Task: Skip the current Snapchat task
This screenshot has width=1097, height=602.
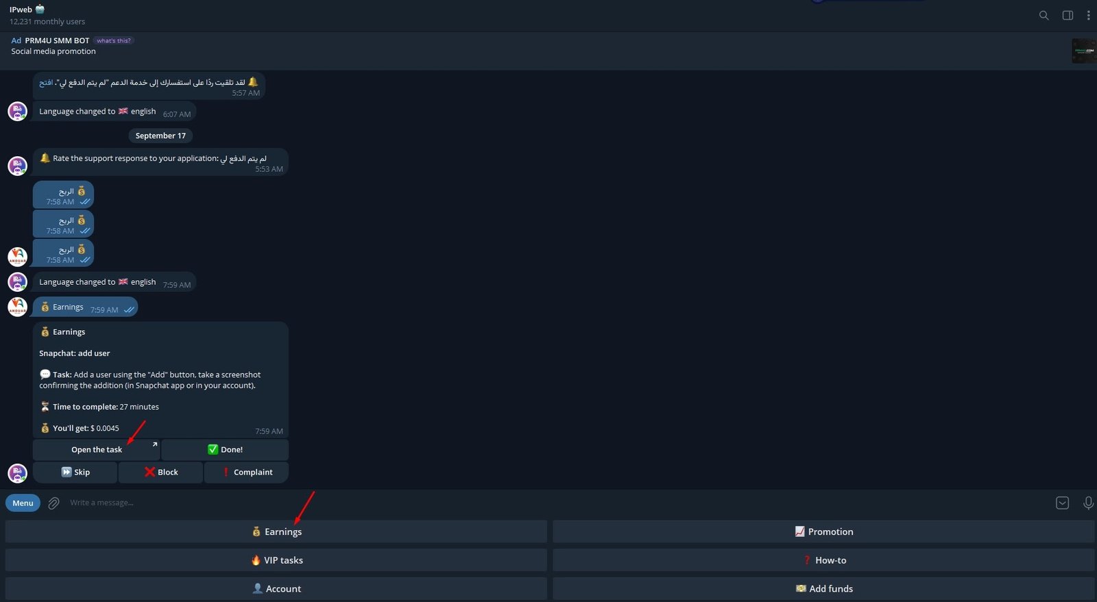Action: point(75,473)
